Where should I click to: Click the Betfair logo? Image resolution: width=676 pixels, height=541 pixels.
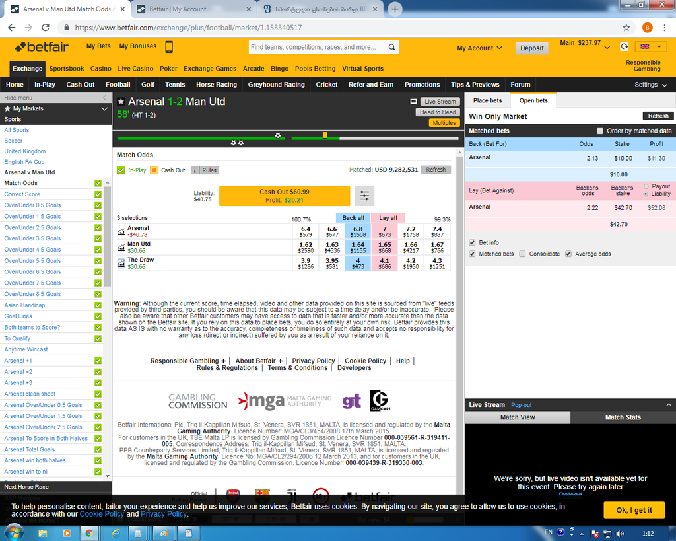[42, 47]
